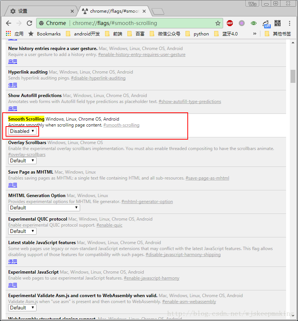Screen dimensions: 298x321
Task: Open the green eye extension icon
Action: pyautogui.click(x=254, y=23)
